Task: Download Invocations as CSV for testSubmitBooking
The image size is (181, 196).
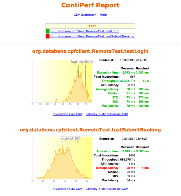Action: [67, 189]
